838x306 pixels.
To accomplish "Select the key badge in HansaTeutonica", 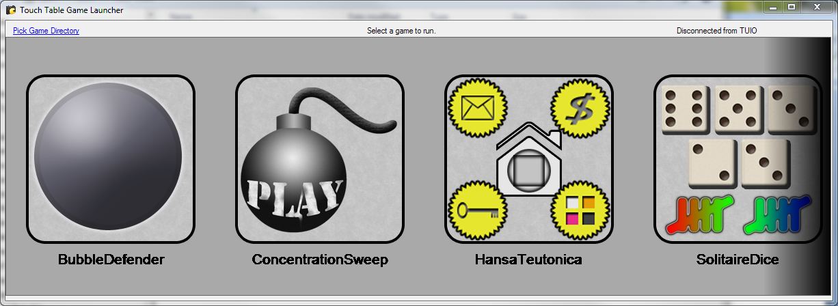I will tap(477, 210).
